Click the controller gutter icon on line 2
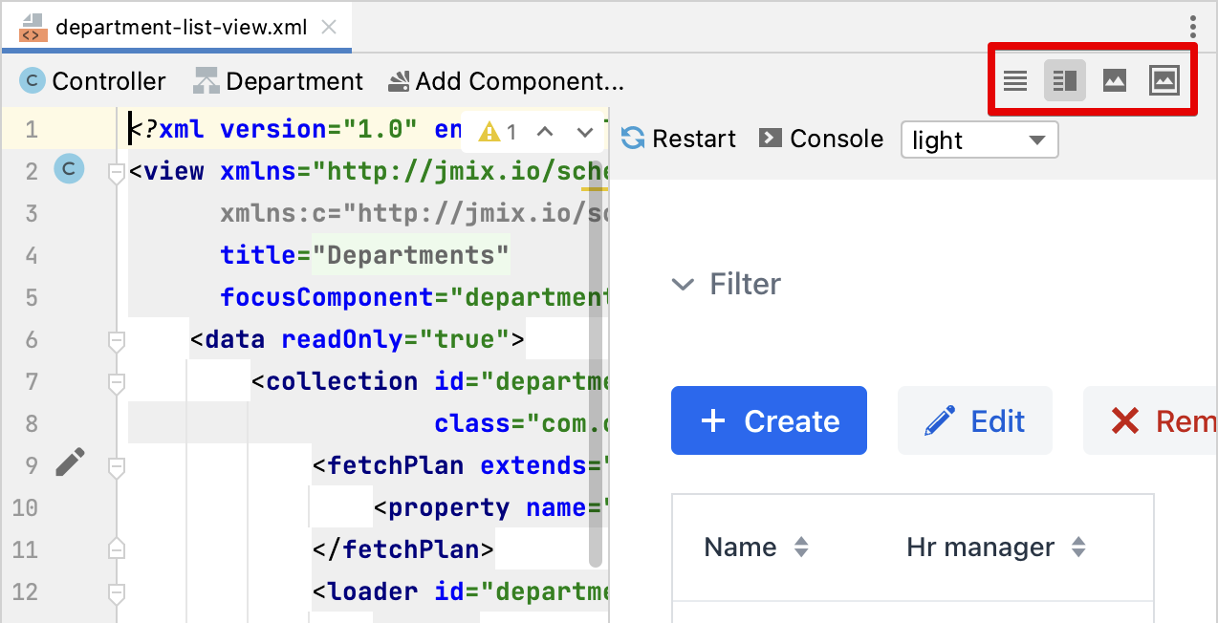1218x623 pixels. coord(69,170)
